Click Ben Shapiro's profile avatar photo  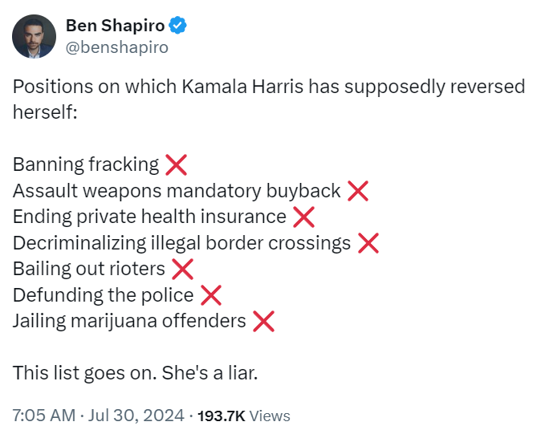coord(34,37)
